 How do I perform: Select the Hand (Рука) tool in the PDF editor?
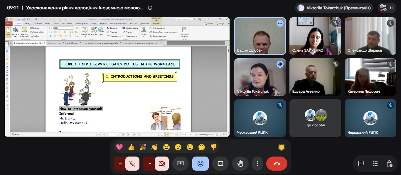click(8, 31)
